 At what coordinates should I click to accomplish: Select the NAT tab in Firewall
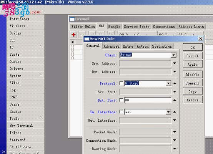102,26
